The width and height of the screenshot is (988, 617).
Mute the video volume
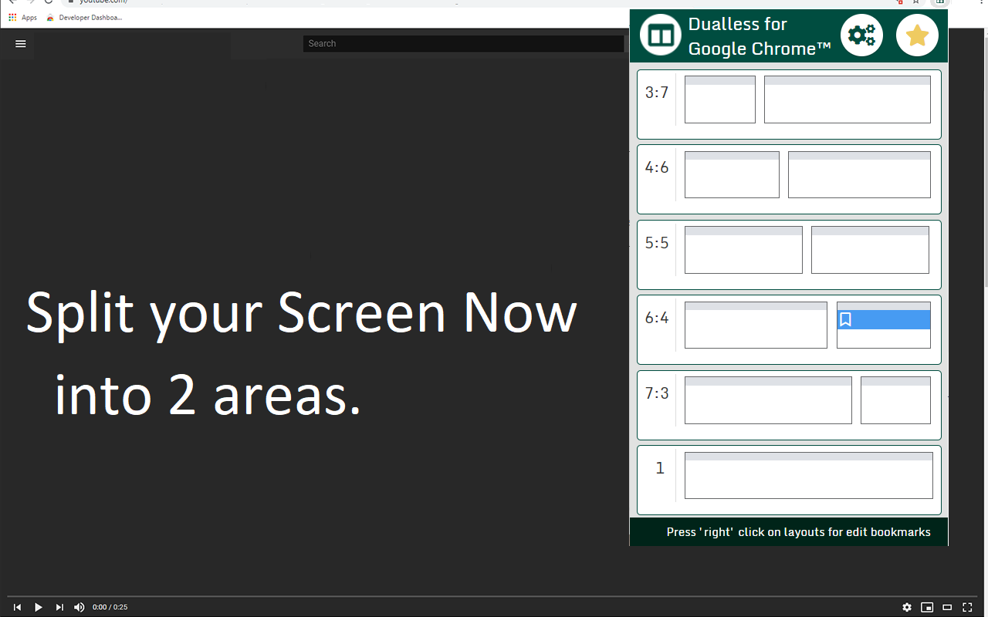pyautogui.click(x=79, y=607)
